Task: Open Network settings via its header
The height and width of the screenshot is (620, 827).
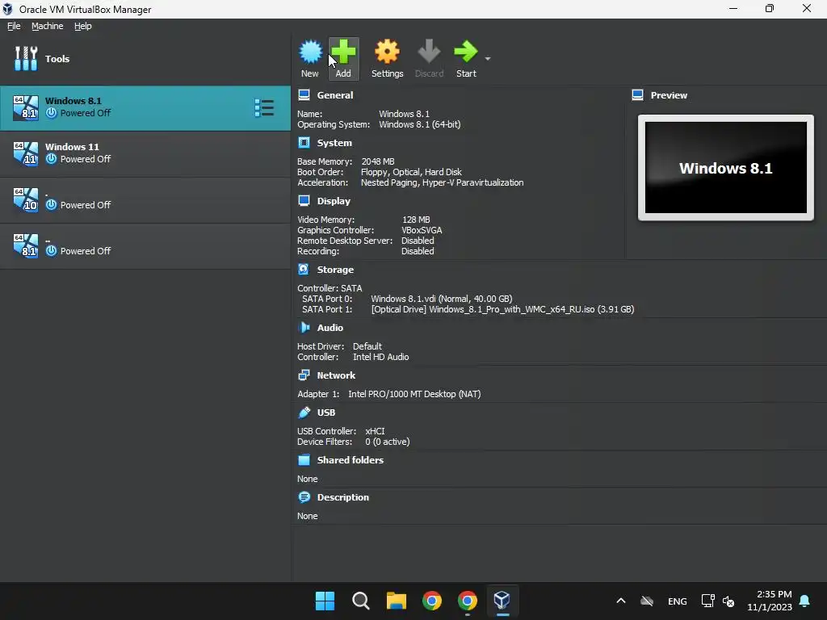Action: coord(336,375)
